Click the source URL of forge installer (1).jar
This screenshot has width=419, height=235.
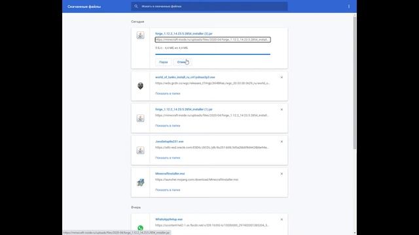(212, 116)
